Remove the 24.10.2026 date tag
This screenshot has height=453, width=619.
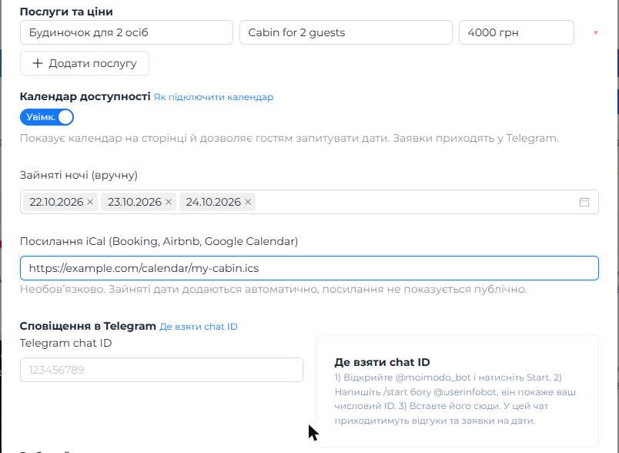248,202
